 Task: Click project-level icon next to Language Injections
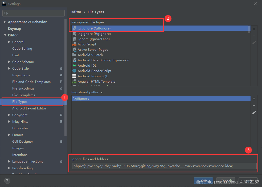(61, 161)
